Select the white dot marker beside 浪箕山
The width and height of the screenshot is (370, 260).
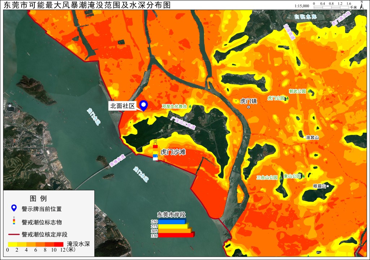(x=304, y=137)
